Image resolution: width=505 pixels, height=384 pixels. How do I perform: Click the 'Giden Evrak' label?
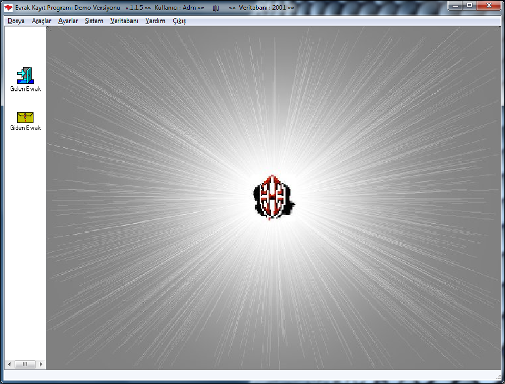(25, 128)
